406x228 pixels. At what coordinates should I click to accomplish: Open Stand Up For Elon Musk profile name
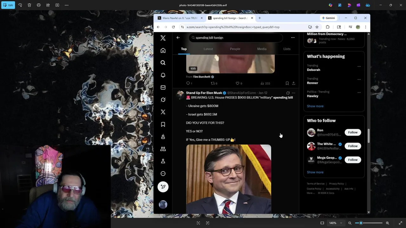(204, 93)
